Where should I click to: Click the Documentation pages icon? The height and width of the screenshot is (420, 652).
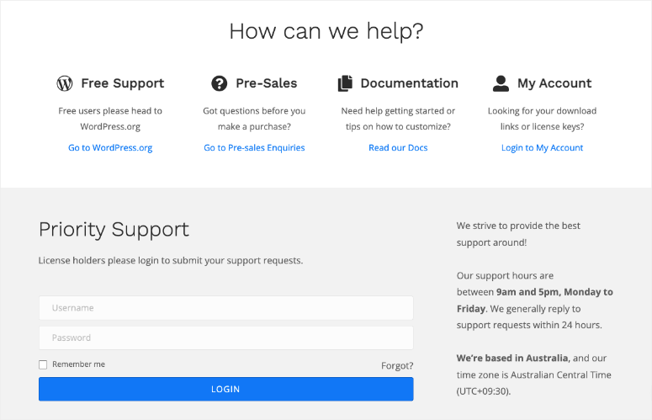click(x=345, y=83)
